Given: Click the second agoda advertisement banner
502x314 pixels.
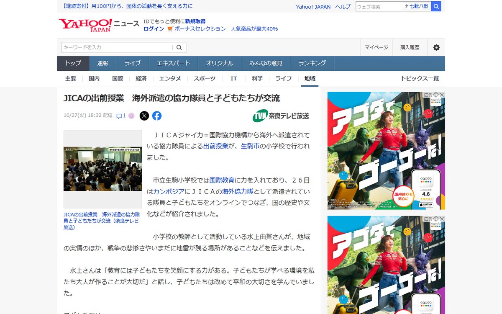Looking at the screenshot, I should [386, 265].
